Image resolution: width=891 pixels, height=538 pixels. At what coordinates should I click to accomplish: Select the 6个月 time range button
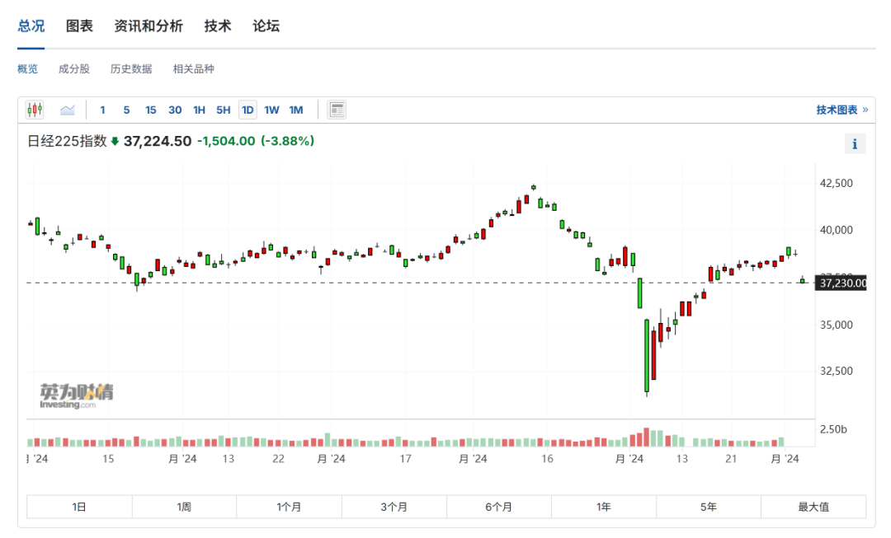tap(498, 507)
